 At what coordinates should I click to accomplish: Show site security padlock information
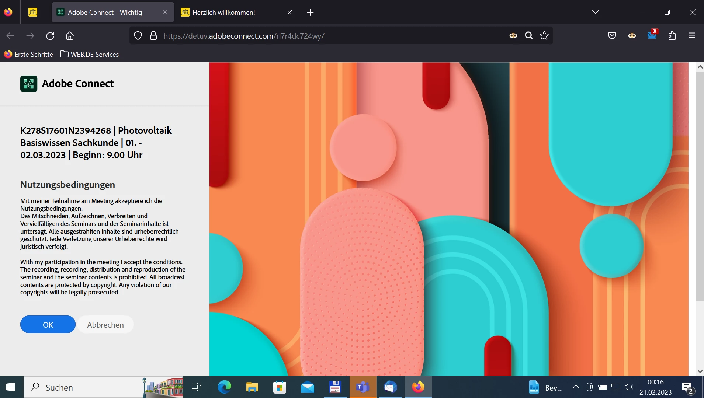pos(153,35)
